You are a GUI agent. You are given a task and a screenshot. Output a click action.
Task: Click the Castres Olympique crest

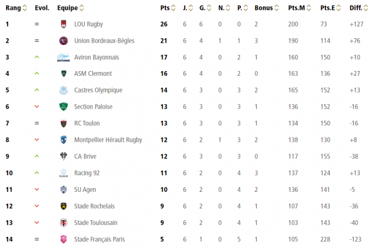[x=64, y=90]
